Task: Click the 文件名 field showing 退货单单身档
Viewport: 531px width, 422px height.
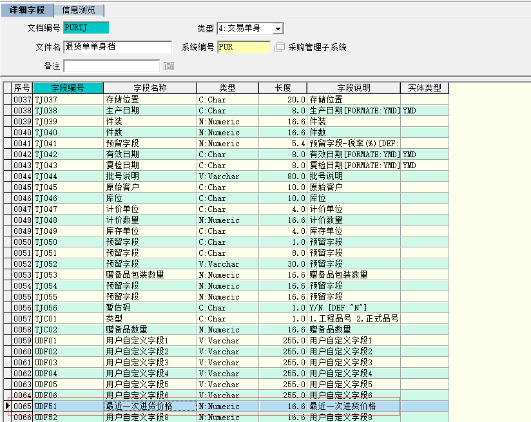Action: tap(116, 46)
